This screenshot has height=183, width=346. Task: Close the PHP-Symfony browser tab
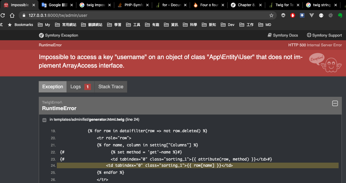[147, 5]
